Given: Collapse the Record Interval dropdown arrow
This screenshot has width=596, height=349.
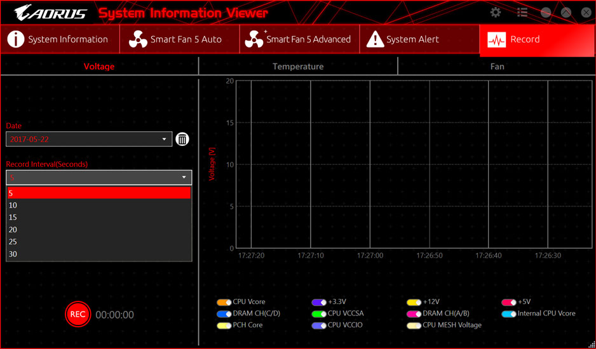Looking at the screenshot, I should point(184,178).
